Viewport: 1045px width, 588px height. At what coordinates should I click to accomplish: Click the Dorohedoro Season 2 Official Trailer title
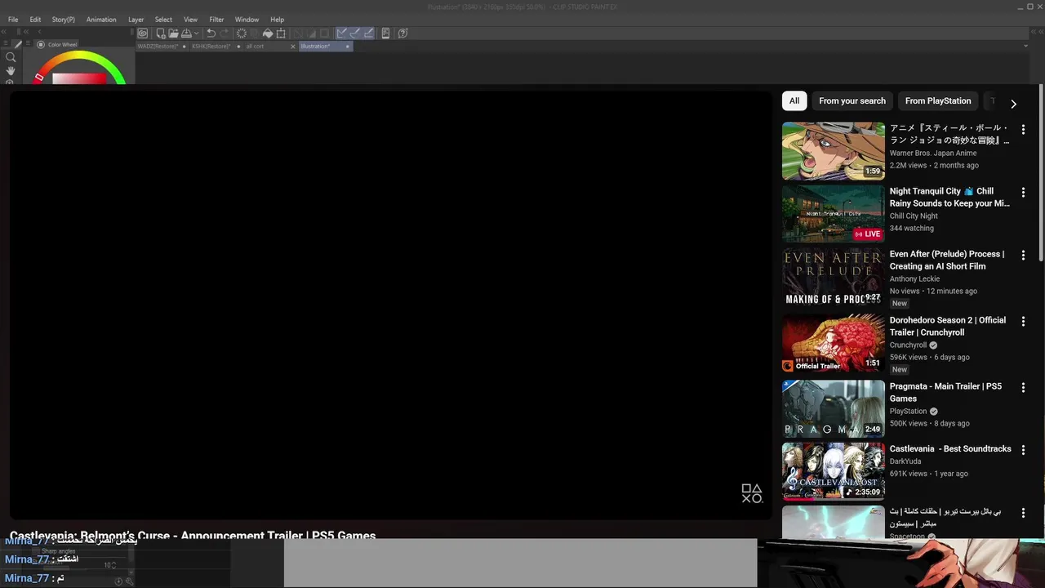click(x=948, y=327)
